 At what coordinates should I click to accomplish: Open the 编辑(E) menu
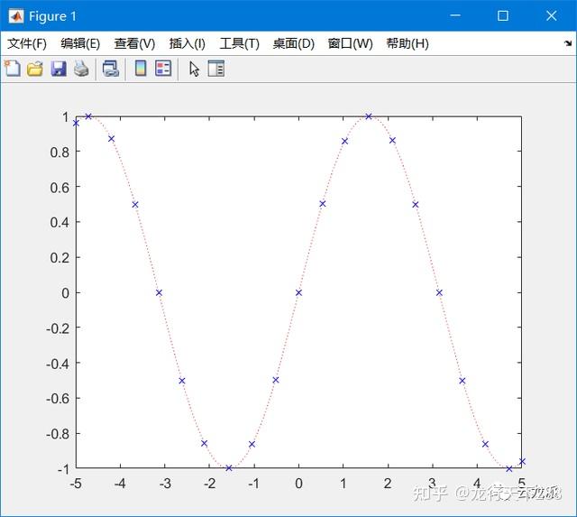pyautogui.click(x=80, y=43)
